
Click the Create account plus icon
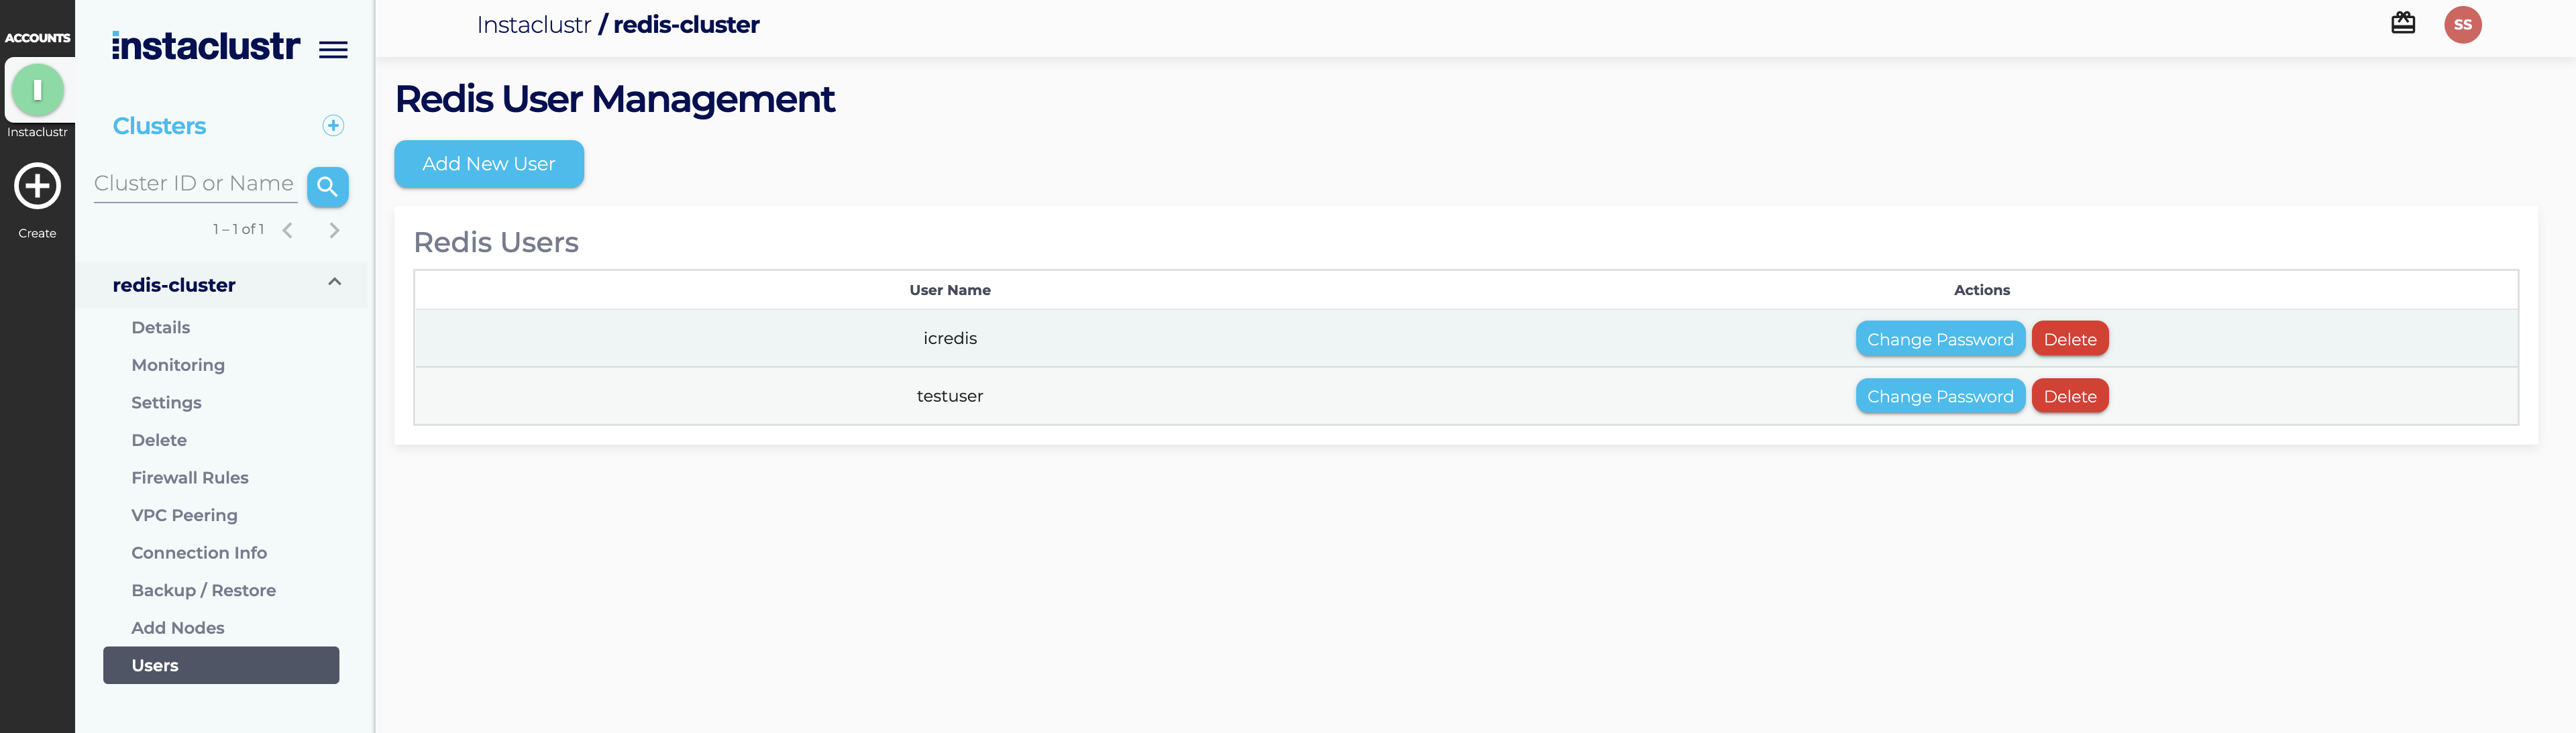click(x=37, y=186)
